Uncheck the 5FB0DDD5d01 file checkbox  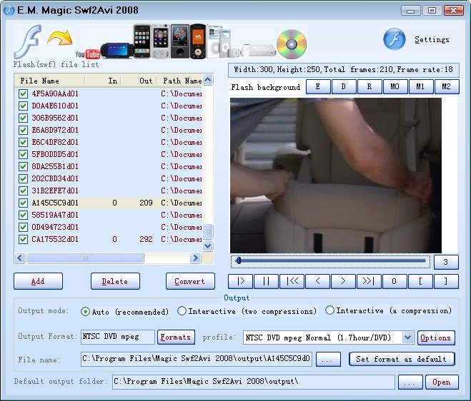23,154
